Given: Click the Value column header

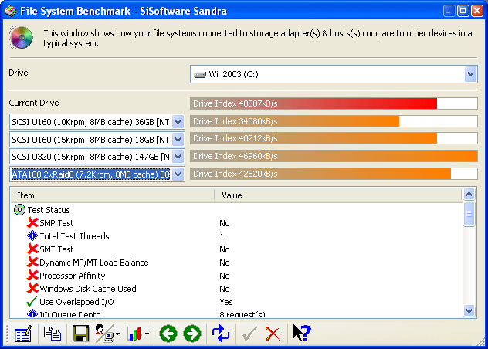Looking at the screenshot, I should 338,195.
